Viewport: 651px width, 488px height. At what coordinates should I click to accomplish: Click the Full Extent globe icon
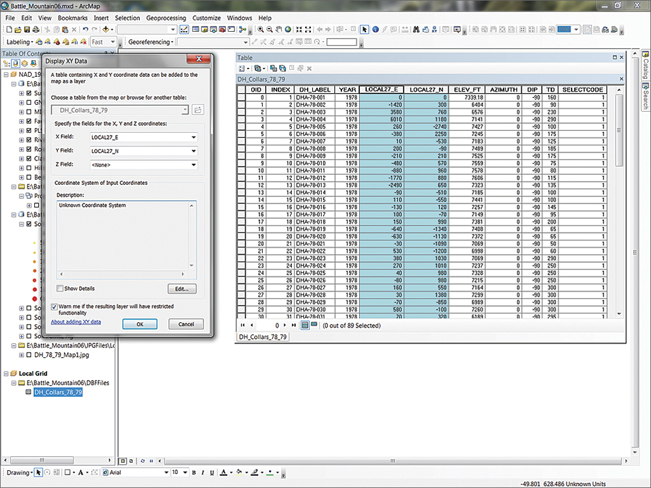point(288,29)
